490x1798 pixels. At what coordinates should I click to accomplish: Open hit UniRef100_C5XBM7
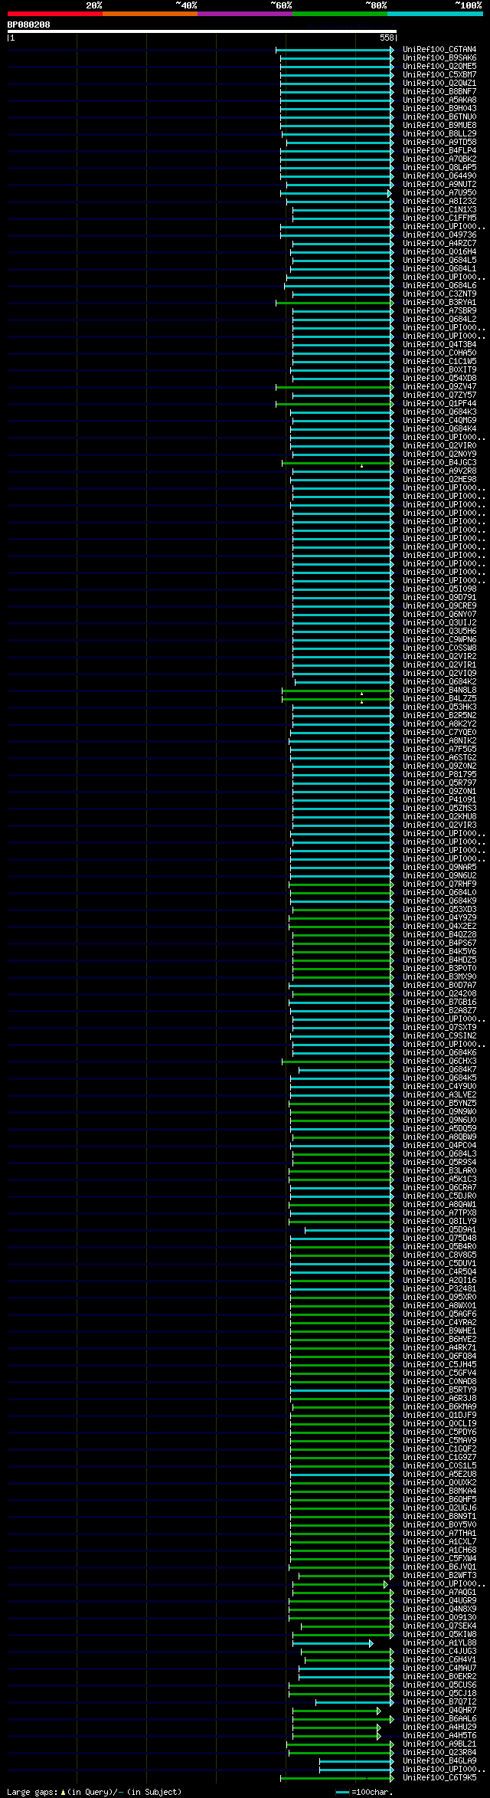coord(439,74)
